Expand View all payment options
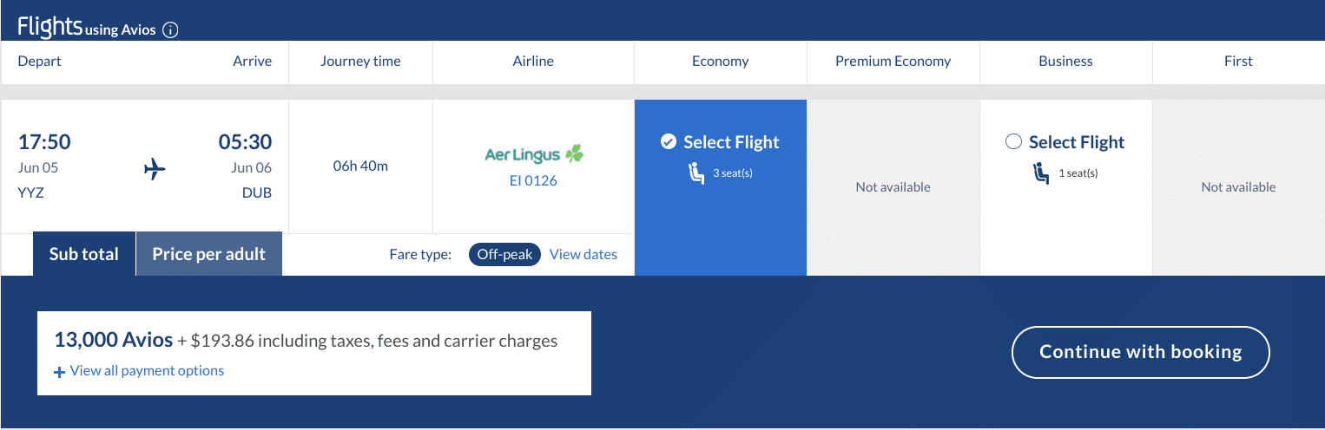This screenshot has width=1325, height=430. point(147,371)
